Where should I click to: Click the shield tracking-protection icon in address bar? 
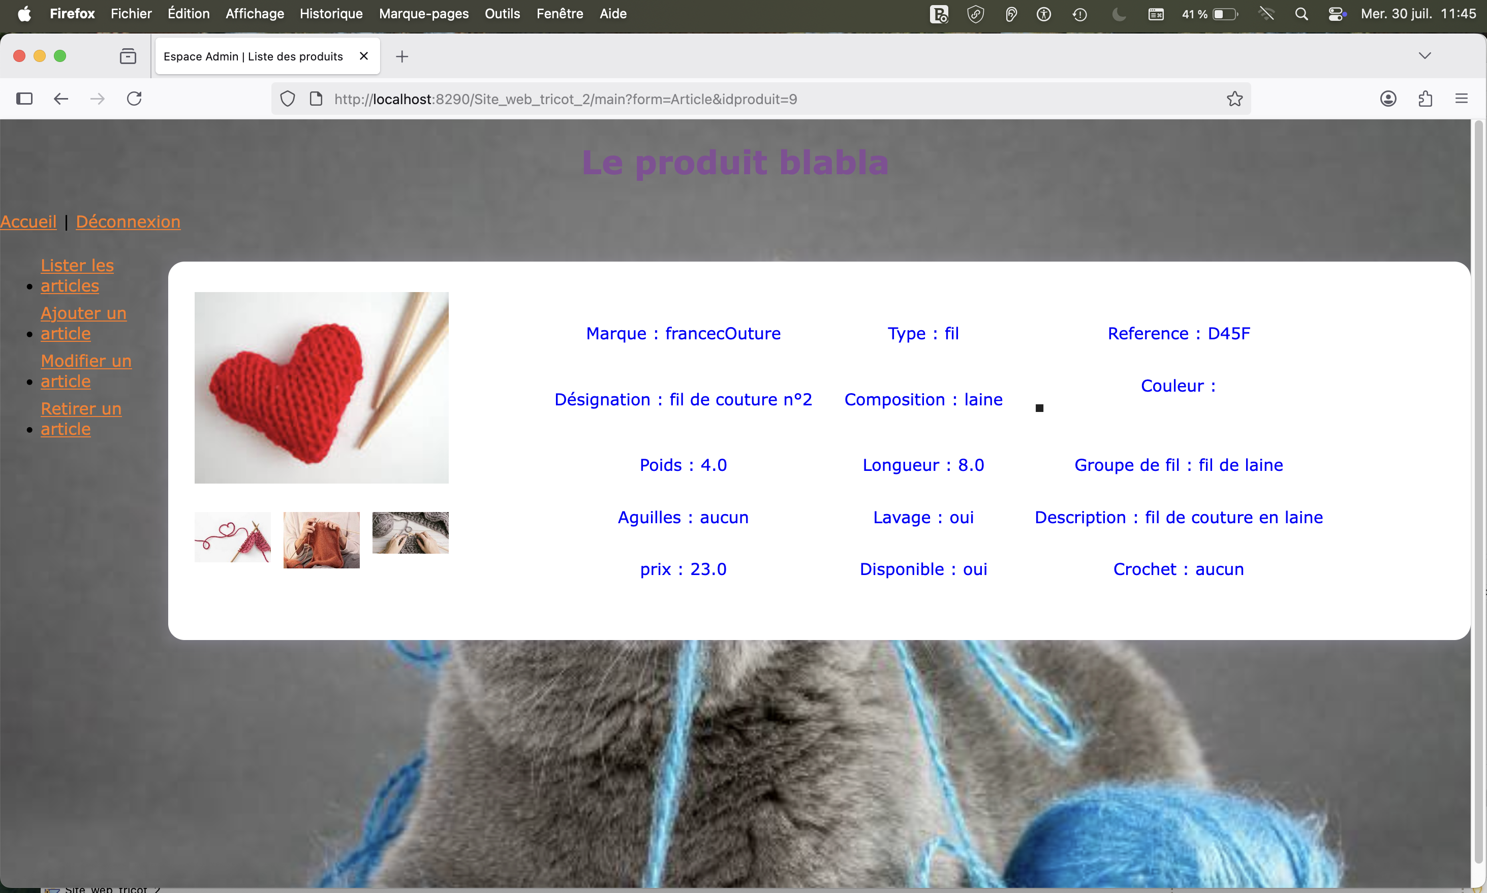287,98
